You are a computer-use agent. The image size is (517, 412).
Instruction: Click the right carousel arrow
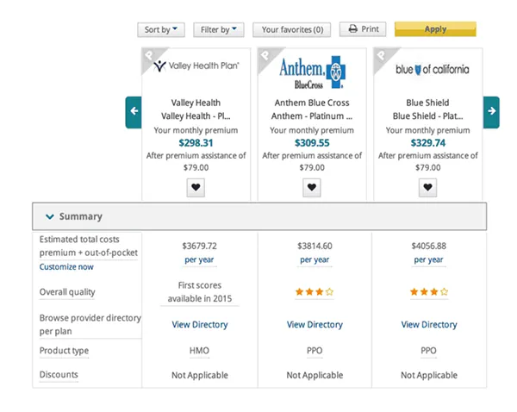[491, 111]
